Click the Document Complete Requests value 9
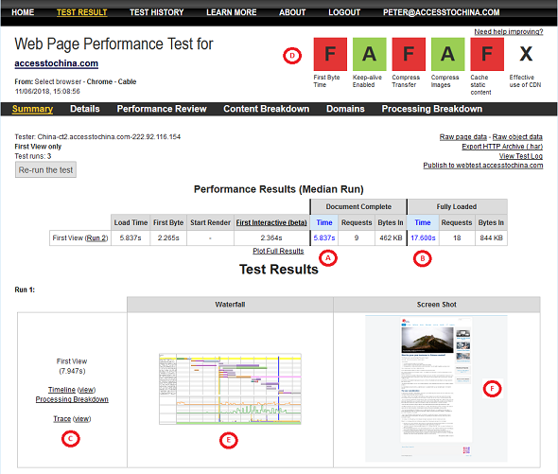 [357, 237]
